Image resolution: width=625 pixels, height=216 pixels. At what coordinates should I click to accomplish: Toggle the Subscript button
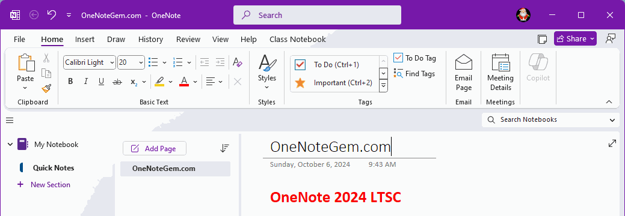point(134,82)
